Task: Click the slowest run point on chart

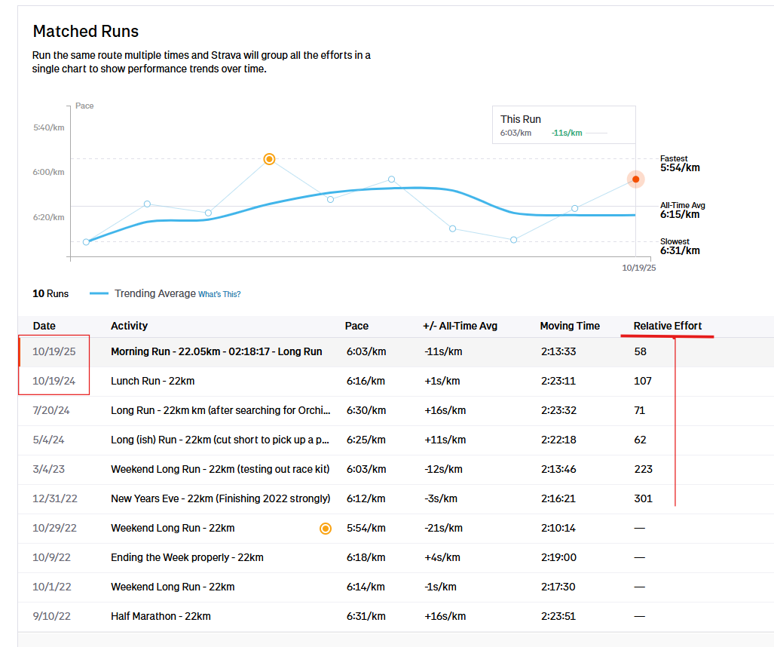Action: point(86,242)
